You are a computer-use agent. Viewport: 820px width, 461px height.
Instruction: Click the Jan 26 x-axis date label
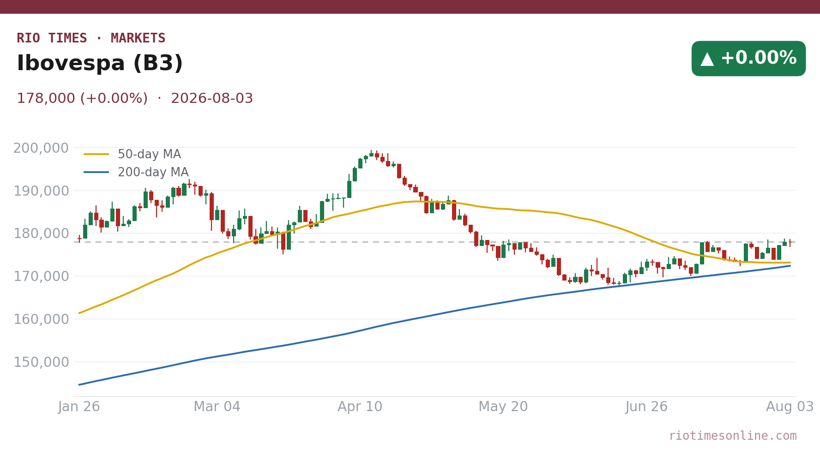click(79, 407)
